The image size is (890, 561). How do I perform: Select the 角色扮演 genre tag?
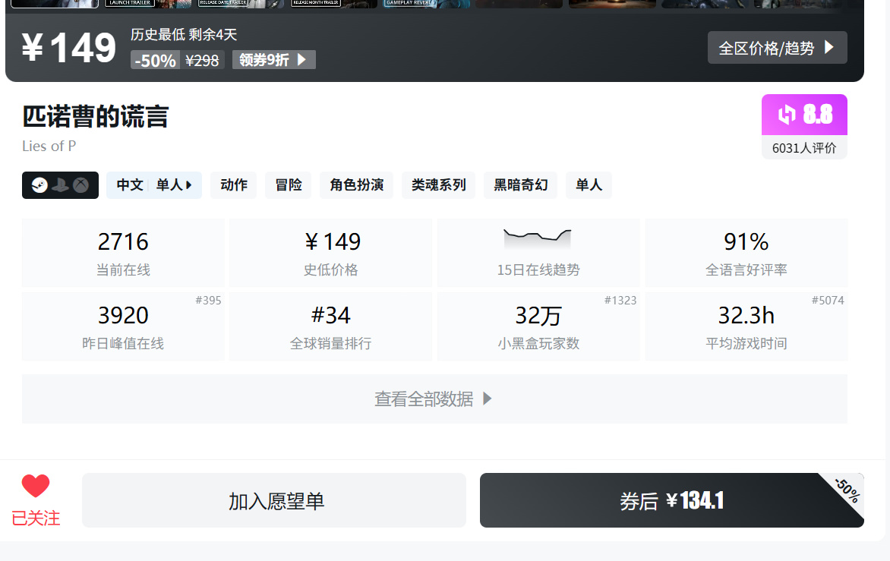[x=356, y=185]
